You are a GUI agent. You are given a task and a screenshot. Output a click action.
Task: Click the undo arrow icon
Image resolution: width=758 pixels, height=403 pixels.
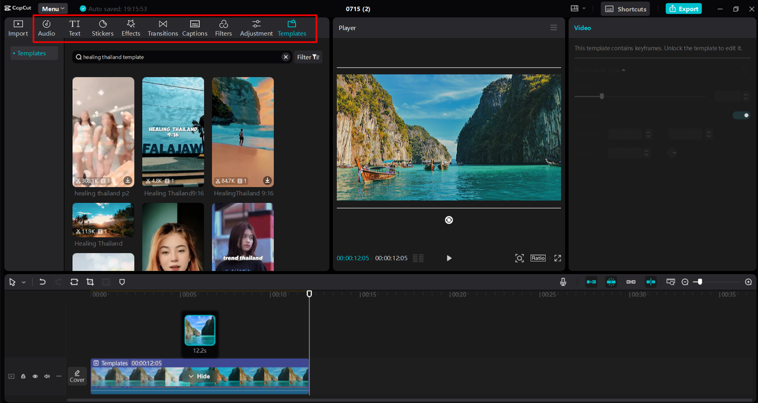click(43, 282)
